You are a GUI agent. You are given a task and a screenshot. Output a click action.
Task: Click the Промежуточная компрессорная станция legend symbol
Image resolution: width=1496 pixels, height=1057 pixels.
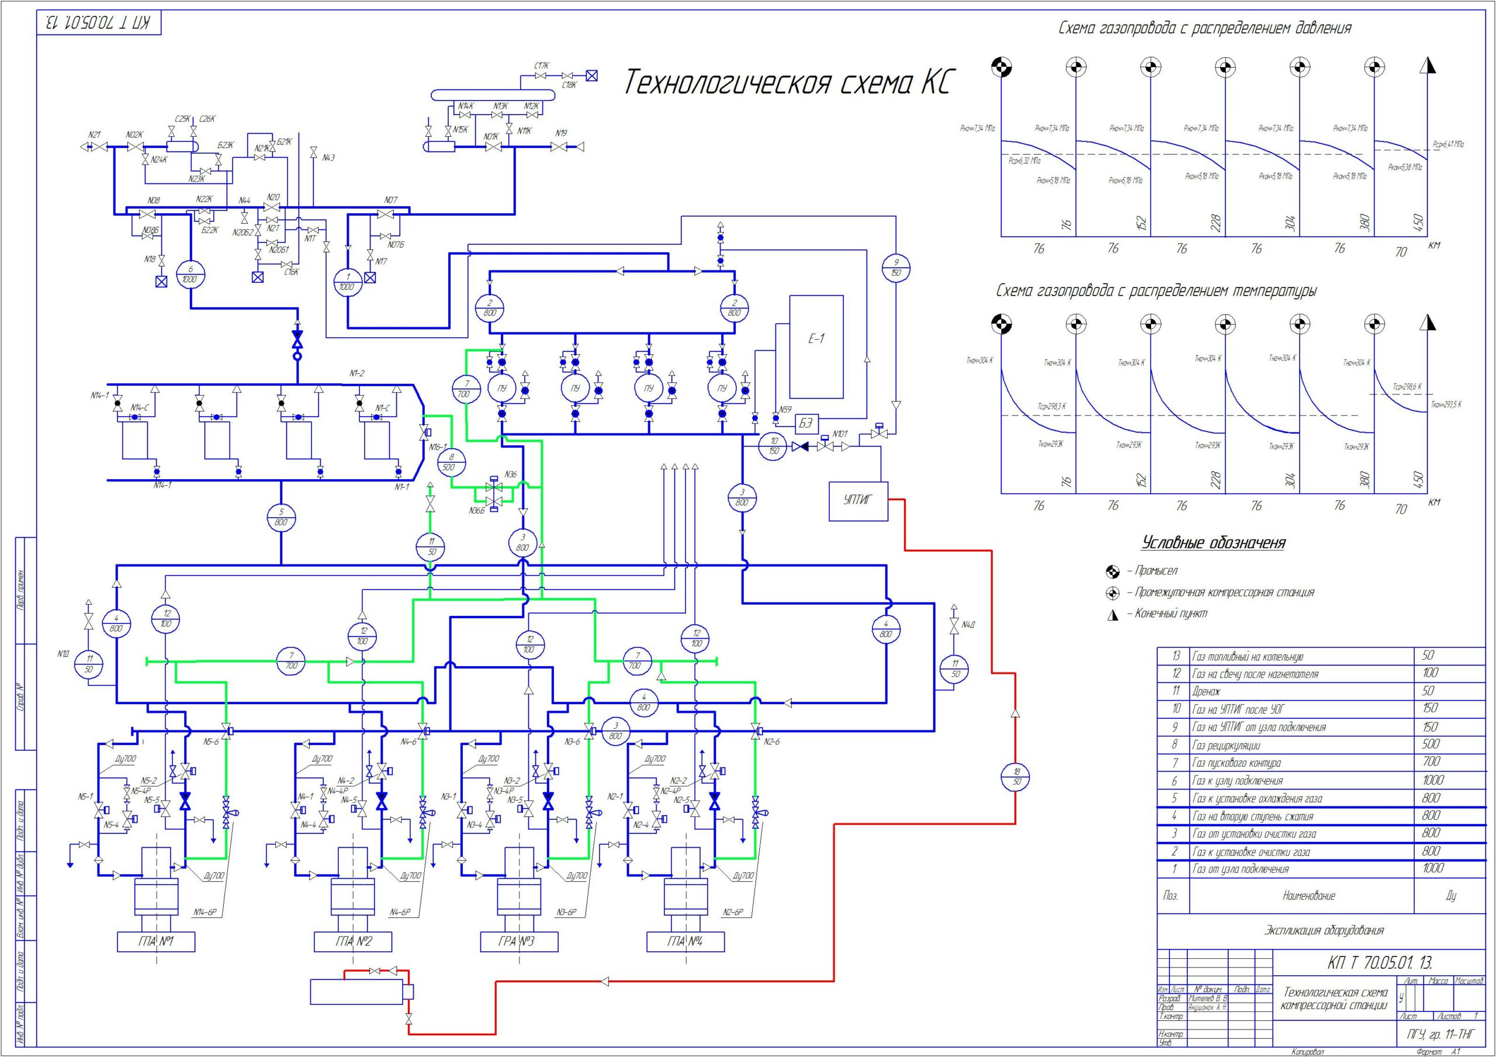[1113, 593]
